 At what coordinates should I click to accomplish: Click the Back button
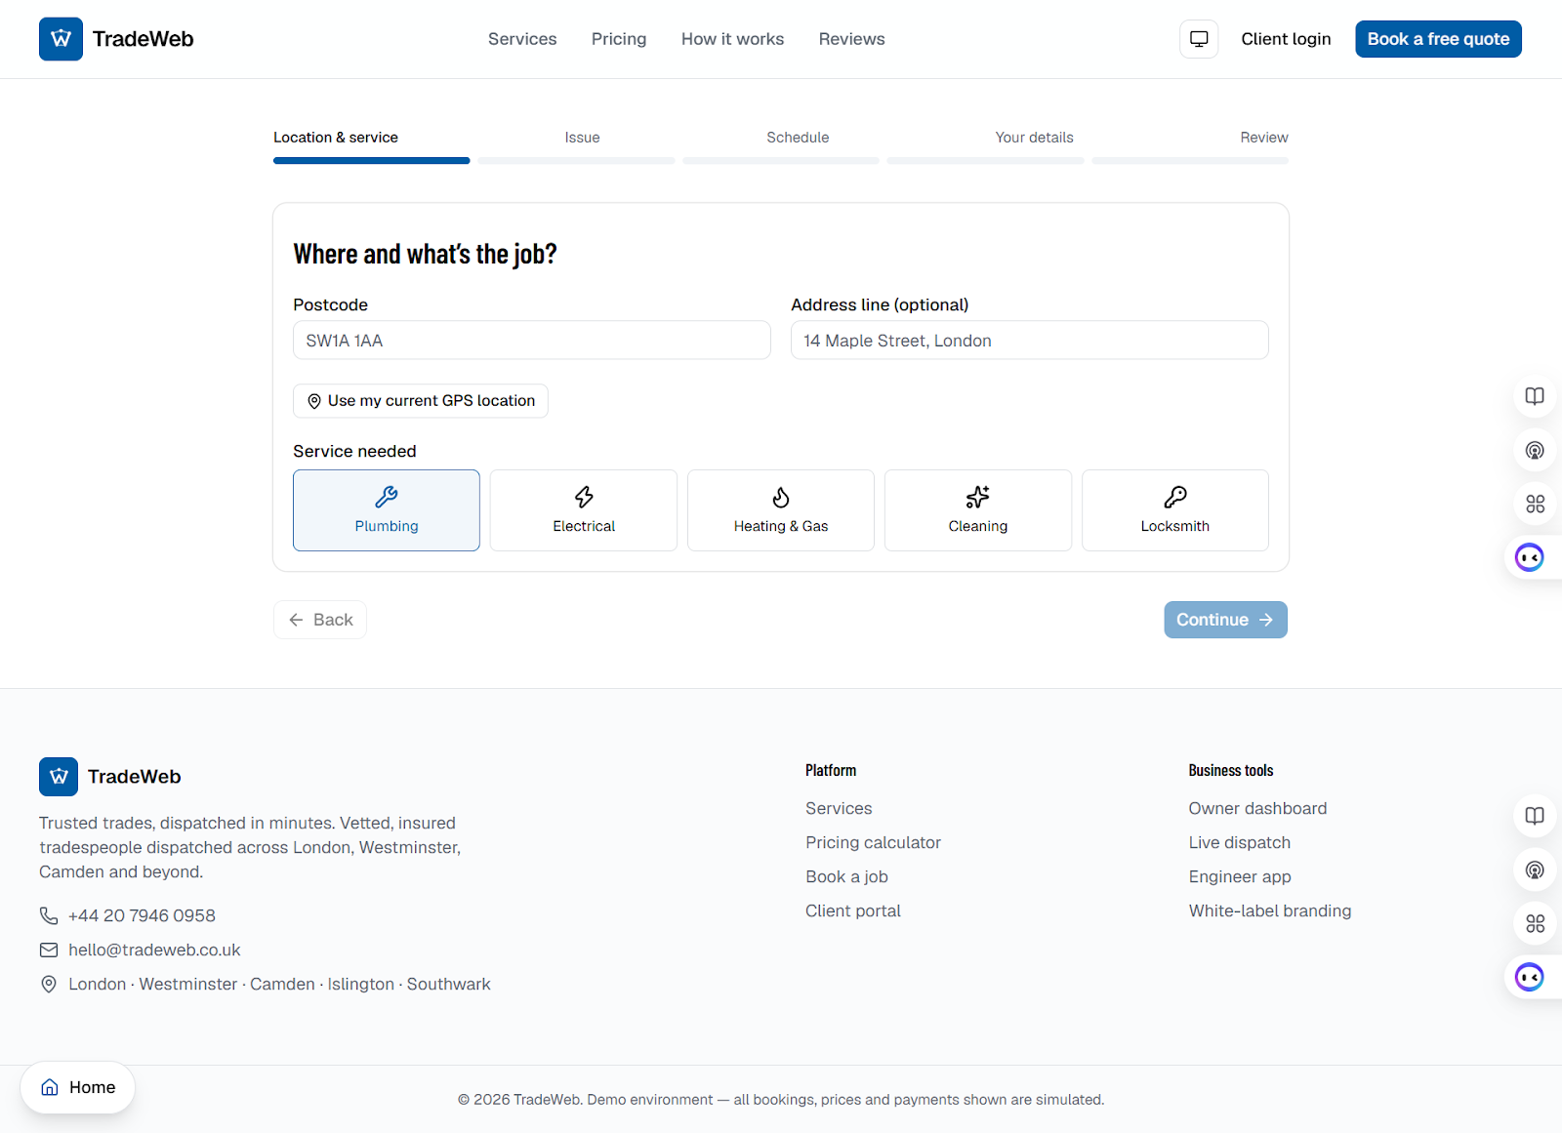pos(320,620)
